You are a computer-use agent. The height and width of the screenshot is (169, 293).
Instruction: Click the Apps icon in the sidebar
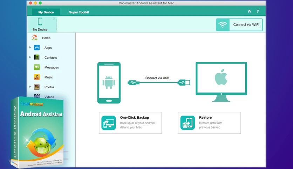point(37,47)
